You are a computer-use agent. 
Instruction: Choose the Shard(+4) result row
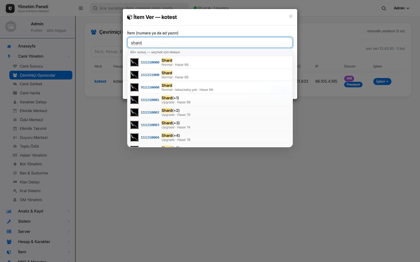[x=210, y=137]
